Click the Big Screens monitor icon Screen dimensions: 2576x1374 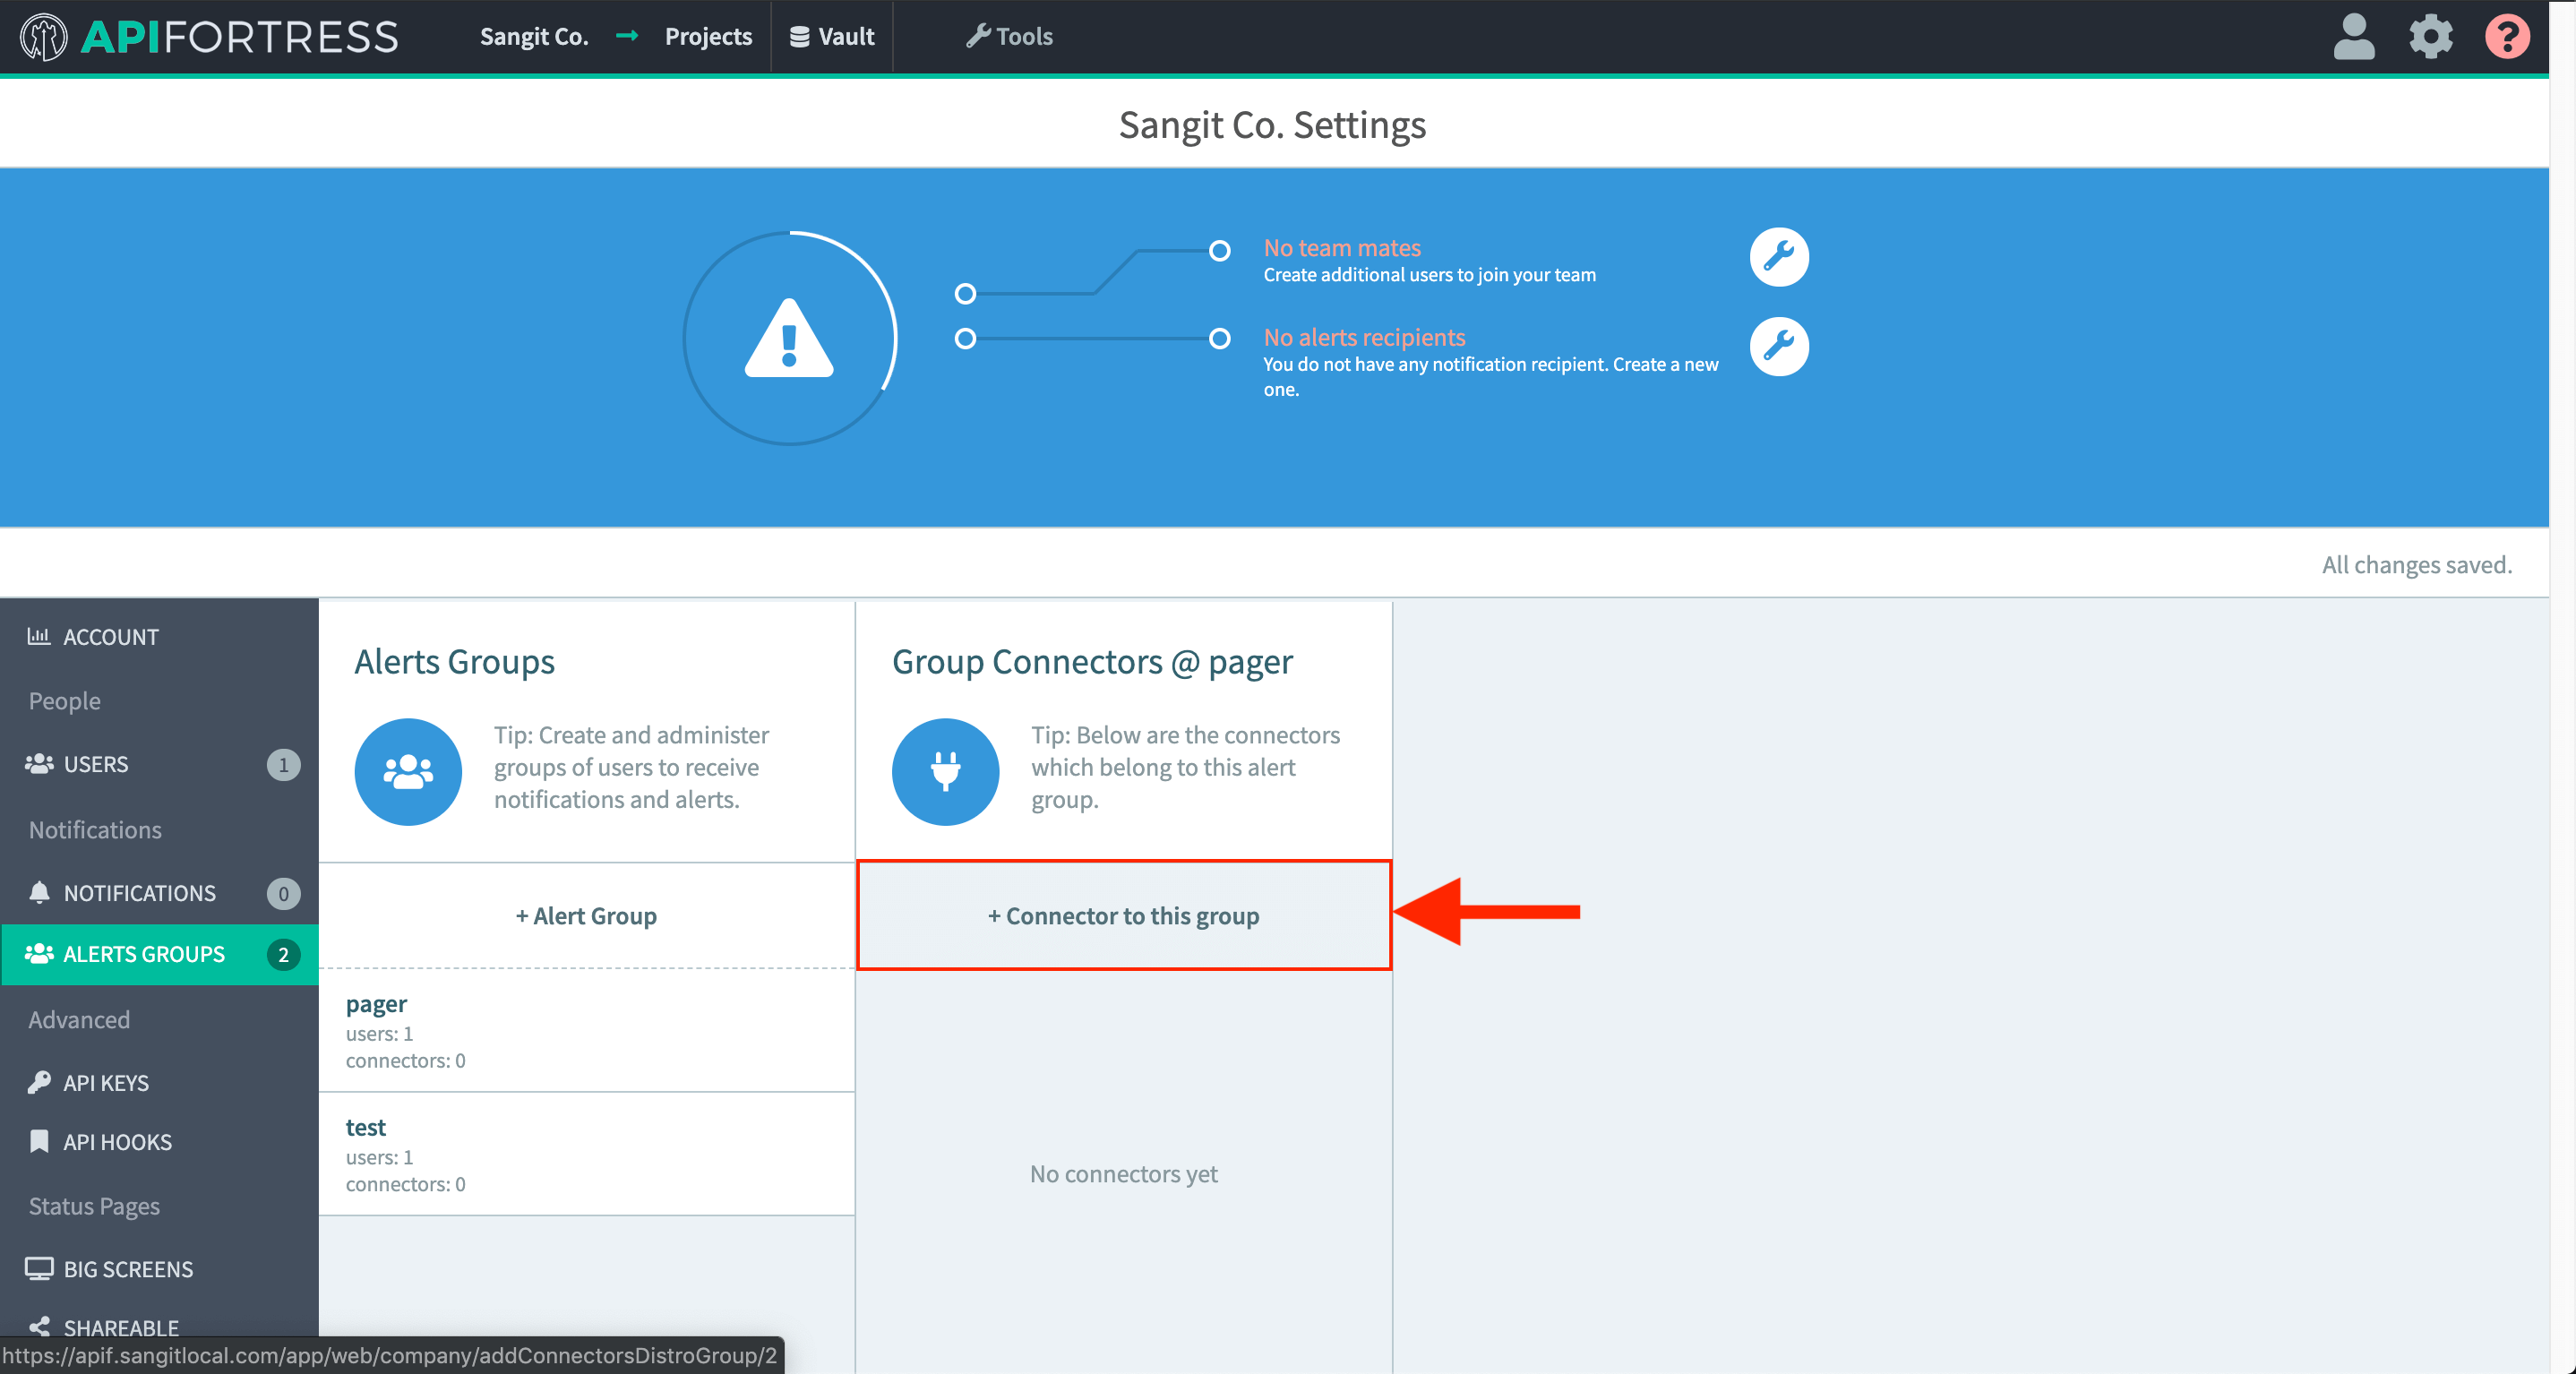[x=39, y=1268]
